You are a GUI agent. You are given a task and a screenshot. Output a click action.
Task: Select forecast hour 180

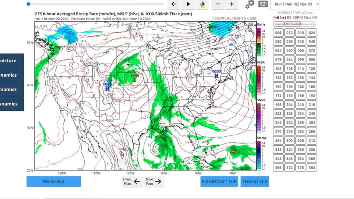tap(290, 96)
